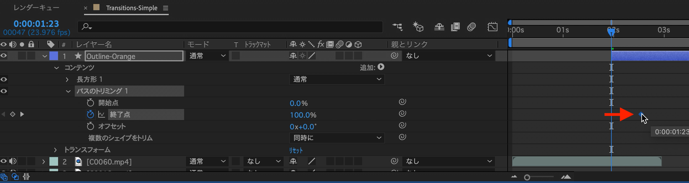The image size is (689, 183).
Task: Click the stopwatch for 終了点
Action: pyautogui.click(x=90, y=114)
